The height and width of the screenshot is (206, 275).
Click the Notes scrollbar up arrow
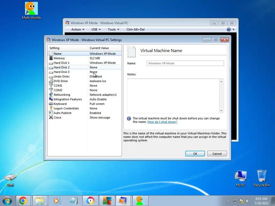point(221,81)
